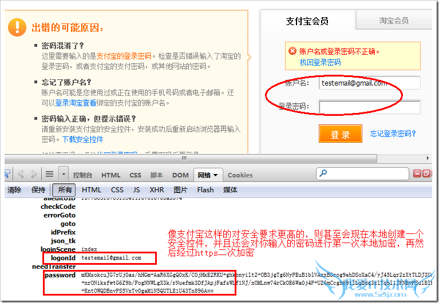
Task: Click the horizontal scrollbar right arrow
Action: (428, 158)
